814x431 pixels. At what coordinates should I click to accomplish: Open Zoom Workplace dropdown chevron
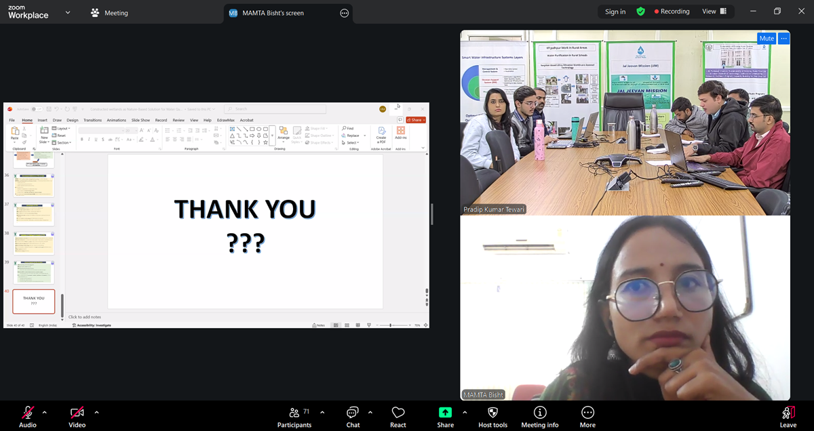tap(67, 12)
